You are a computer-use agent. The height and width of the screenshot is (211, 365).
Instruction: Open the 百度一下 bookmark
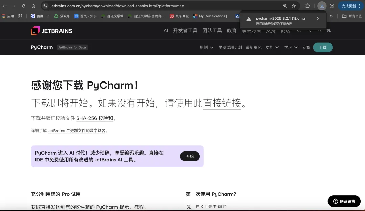coord(40,16)
